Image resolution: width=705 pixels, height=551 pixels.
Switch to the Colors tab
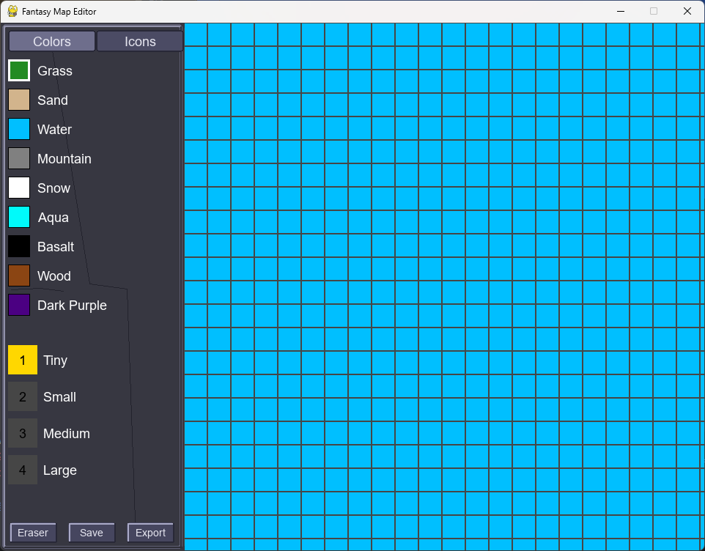tap(52, 41)
